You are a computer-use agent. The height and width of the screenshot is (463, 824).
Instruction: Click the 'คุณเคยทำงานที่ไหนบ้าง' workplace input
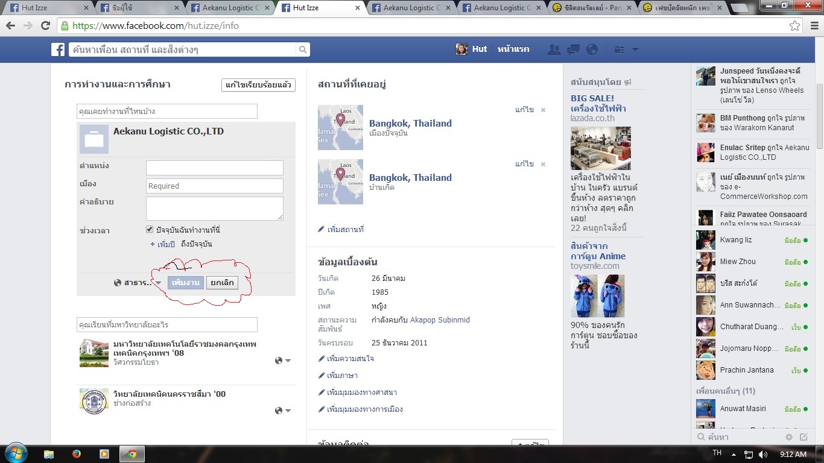167,112
